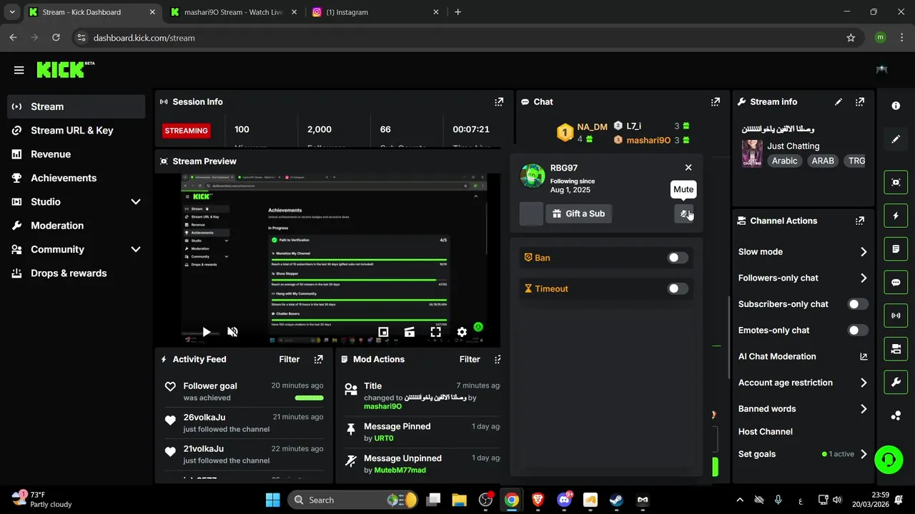915x514 pixels.
Task: Close the RBG97 user card
Action: point(688,167)
